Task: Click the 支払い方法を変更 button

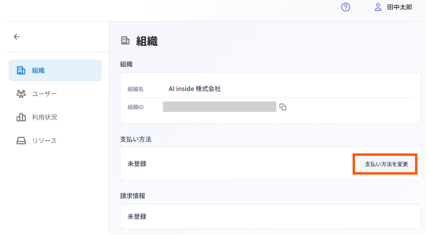Action: coord(386,164)
